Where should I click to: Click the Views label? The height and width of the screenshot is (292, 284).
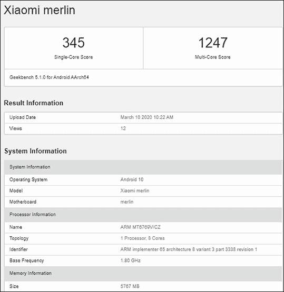pyautogui.click(x=16, y=128)
